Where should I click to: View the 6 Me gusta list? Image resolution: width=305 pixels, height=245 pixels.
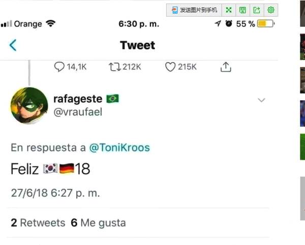click(98, 223)
